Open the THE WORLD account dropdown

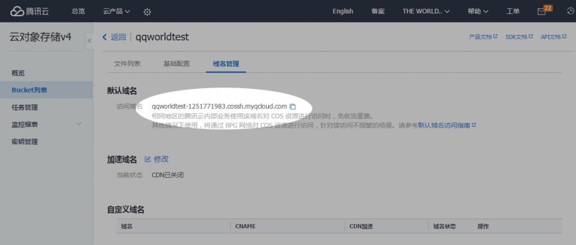pyautogui.click(x=430, y=11)
